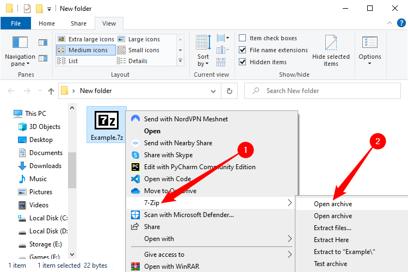Expand the address bar history dropdown
Viewport: 408px width, 272px height.
coord(214,91)
